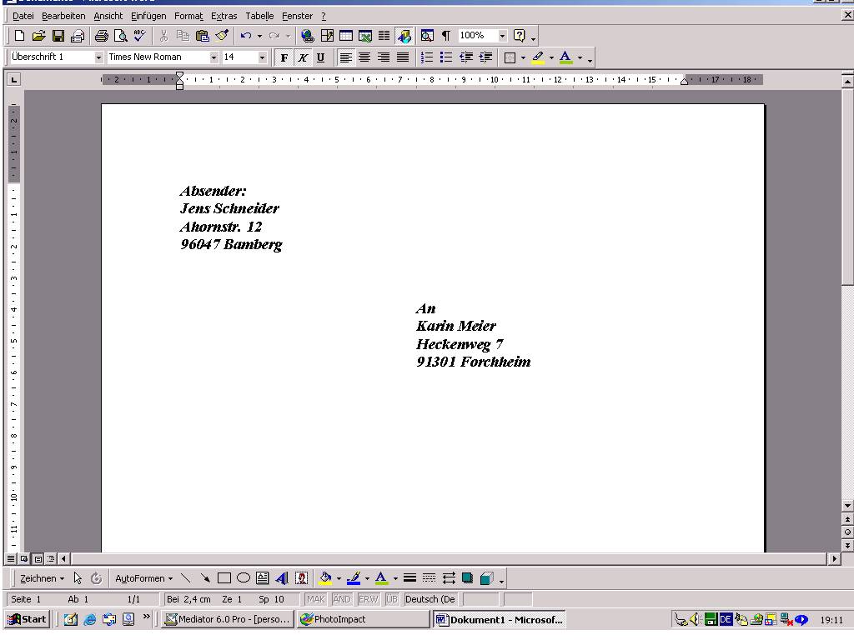Open the Format menu
854x640 pixels.
(188, 17)
